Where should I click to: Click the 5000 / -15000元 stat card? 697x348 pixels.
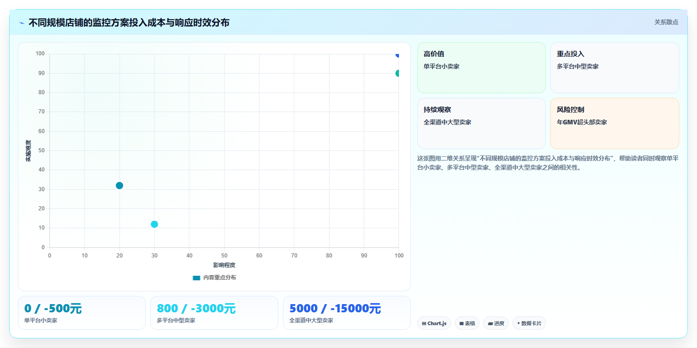click(x=347, y=313)
